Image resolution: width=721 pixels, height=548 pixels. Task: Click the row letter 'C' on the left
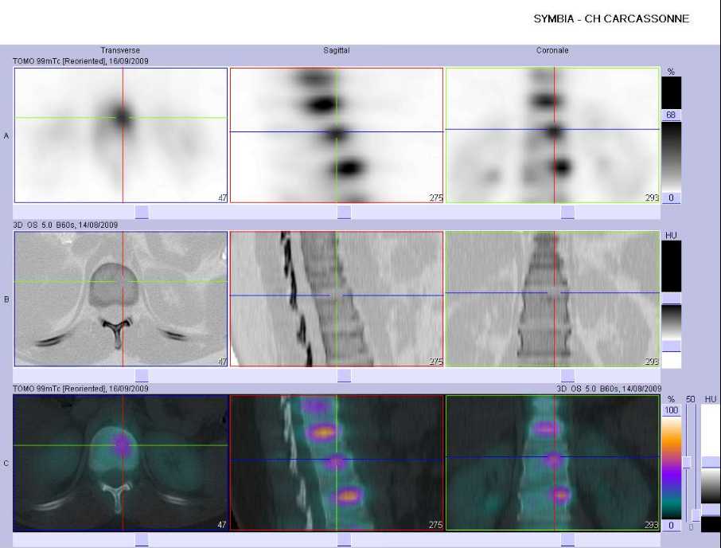click(6, 463)
